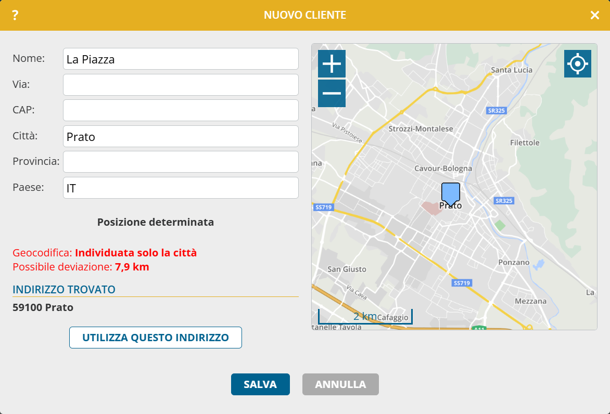
Task: Click the map zoom in plus button
Action: pos(332,64)
